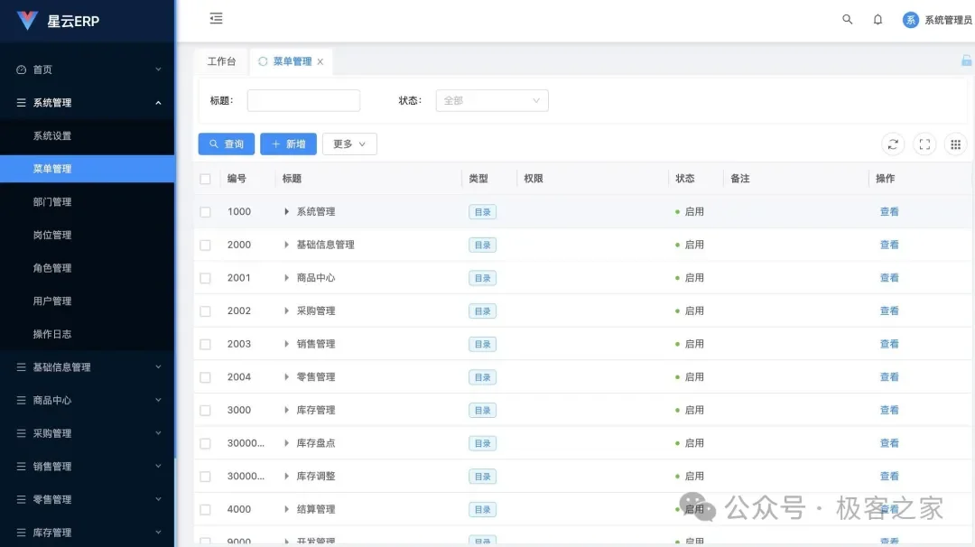Check the select-all checkbox in the table header
This screenshot has height=547, width=975.
click(x=205, y=178)
